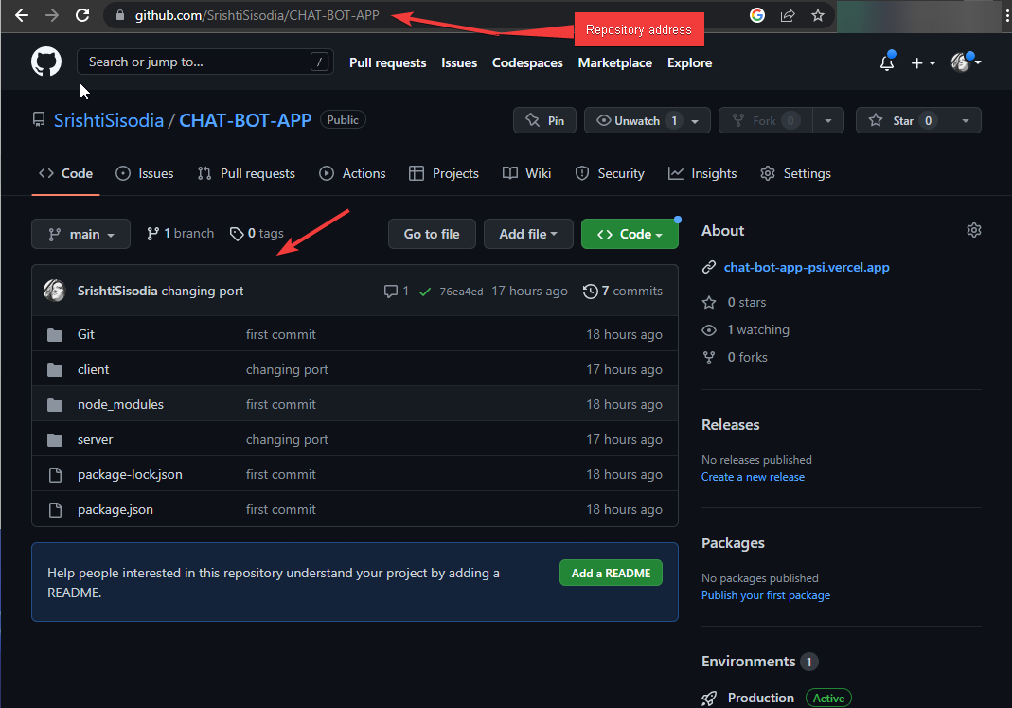The image size is (1012, 708).
Task: Open commit hash 76ea4ed
Action: pos(461,292)
